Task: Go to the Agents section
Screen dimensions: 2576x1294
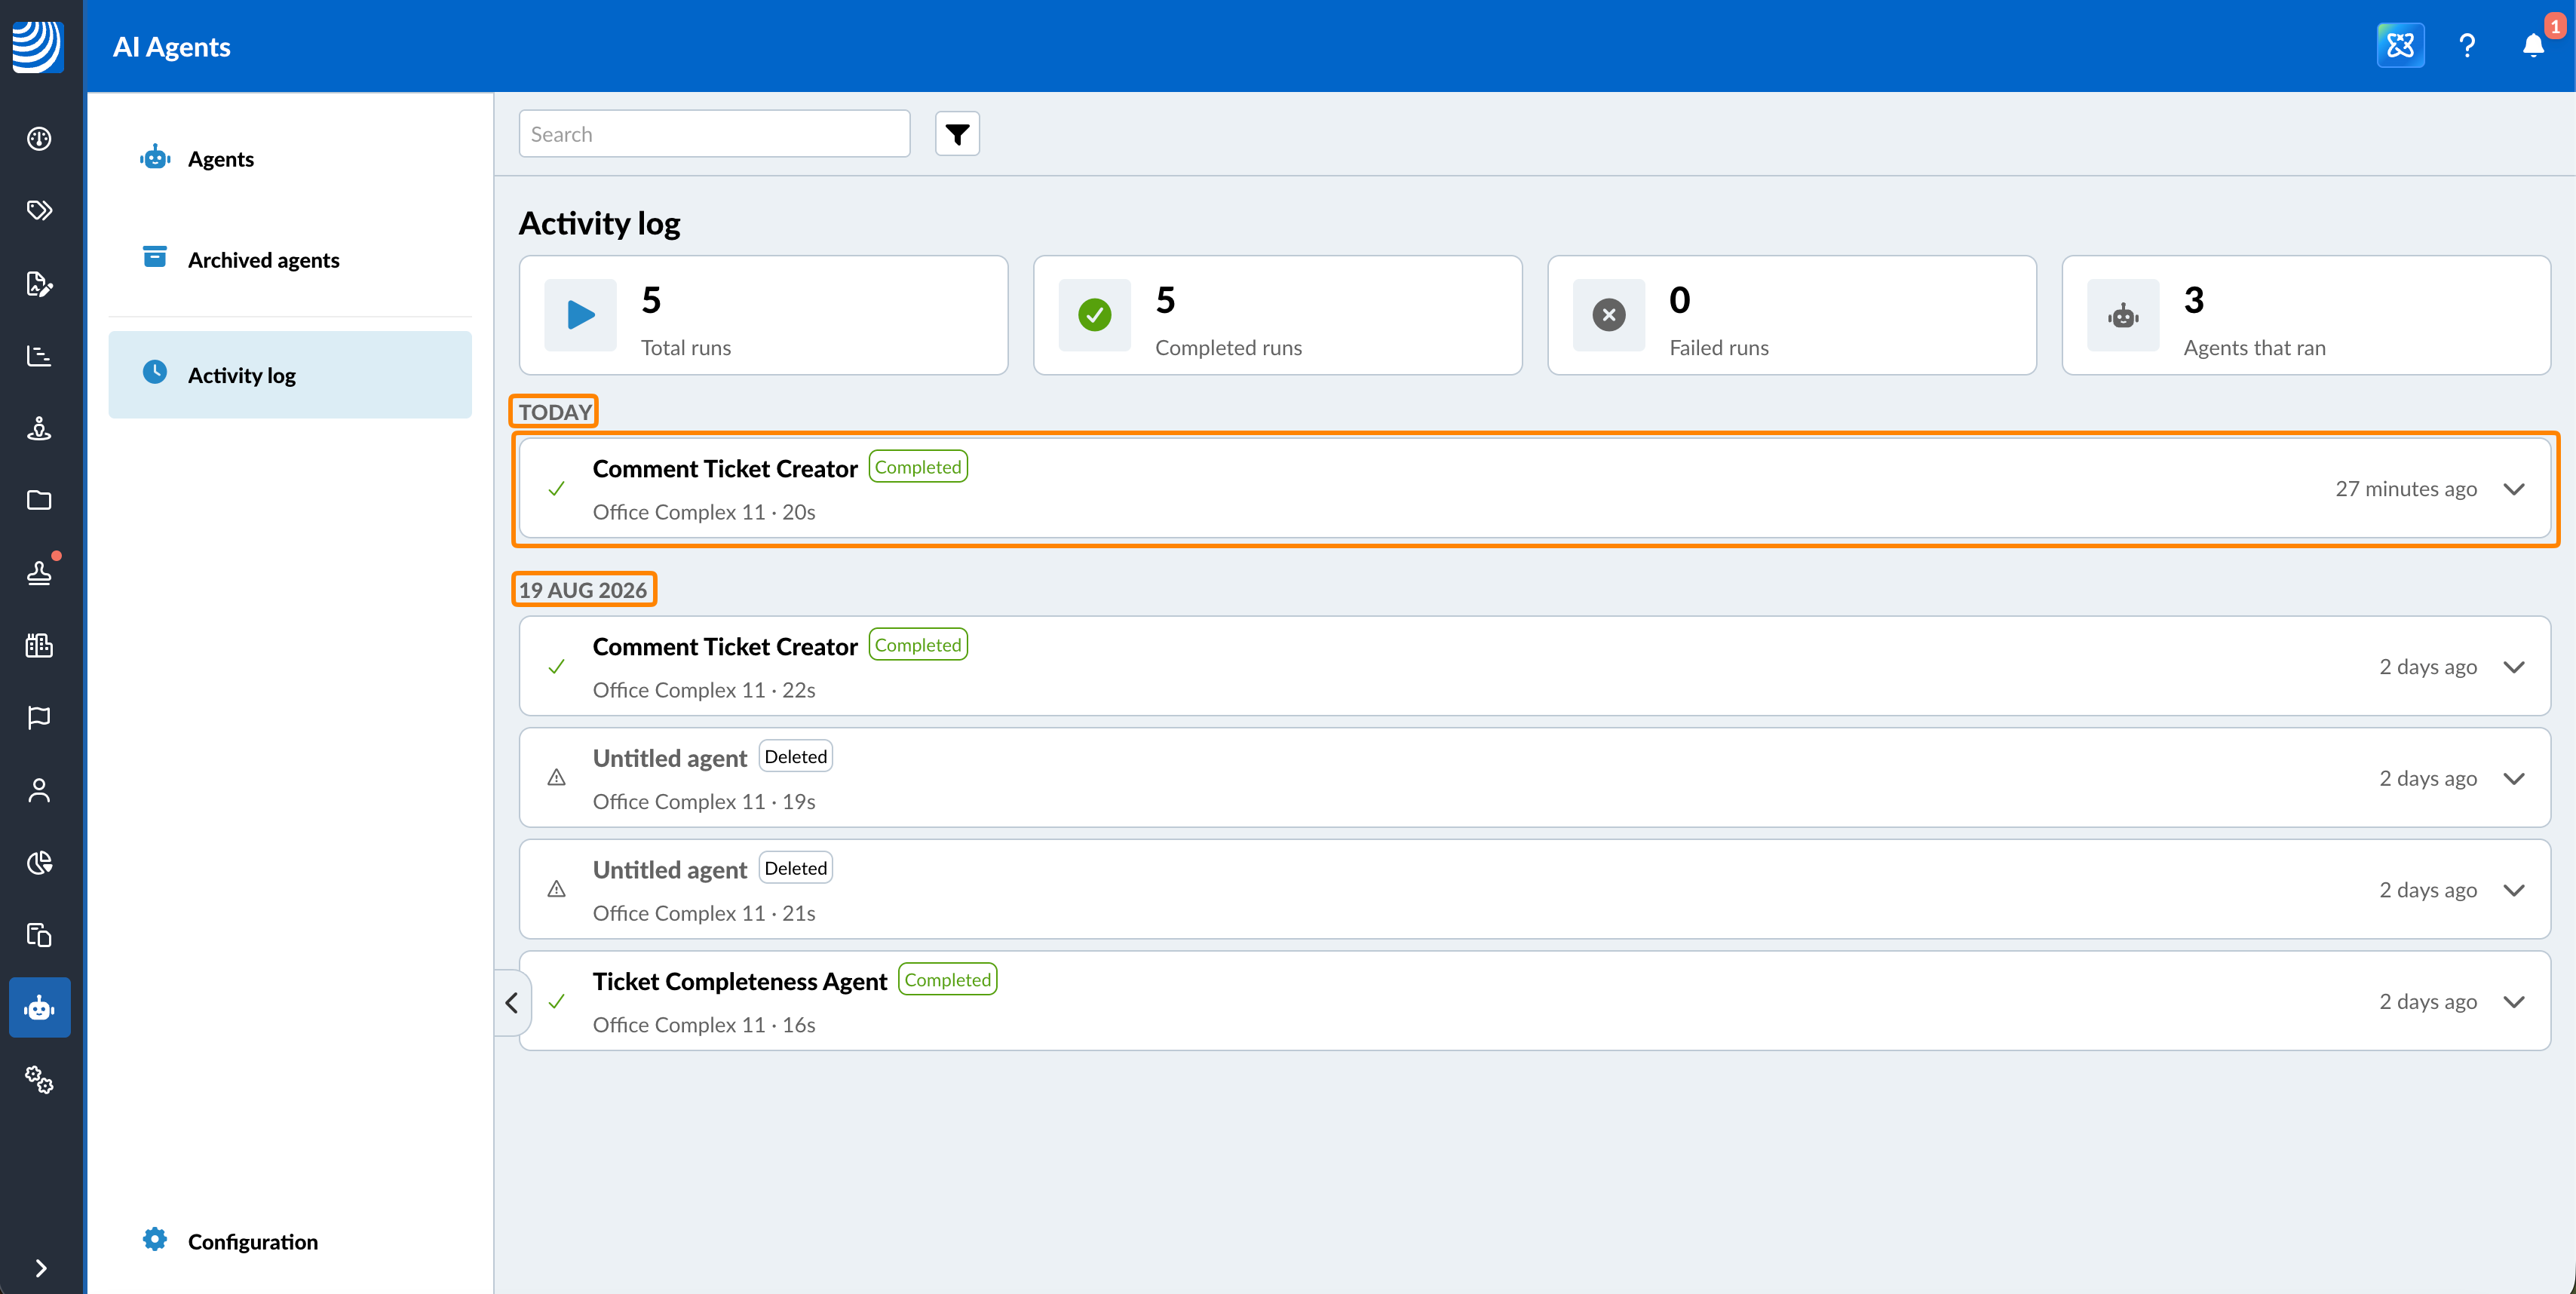Action: [290, 159]
